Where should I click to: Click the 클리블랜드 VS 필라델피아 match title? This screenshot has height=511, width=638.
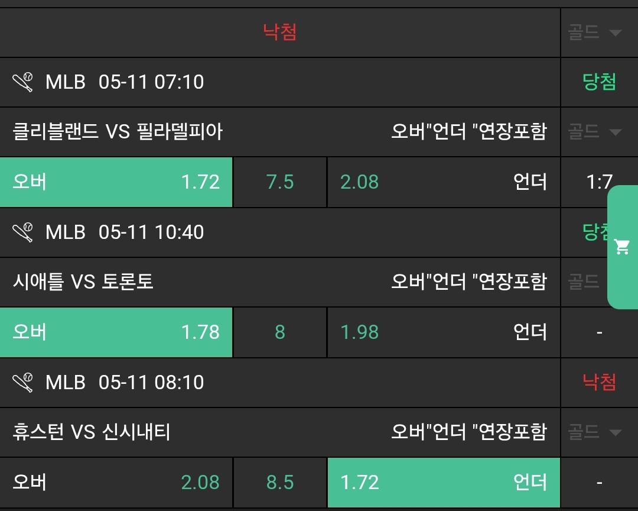point(118,131)
